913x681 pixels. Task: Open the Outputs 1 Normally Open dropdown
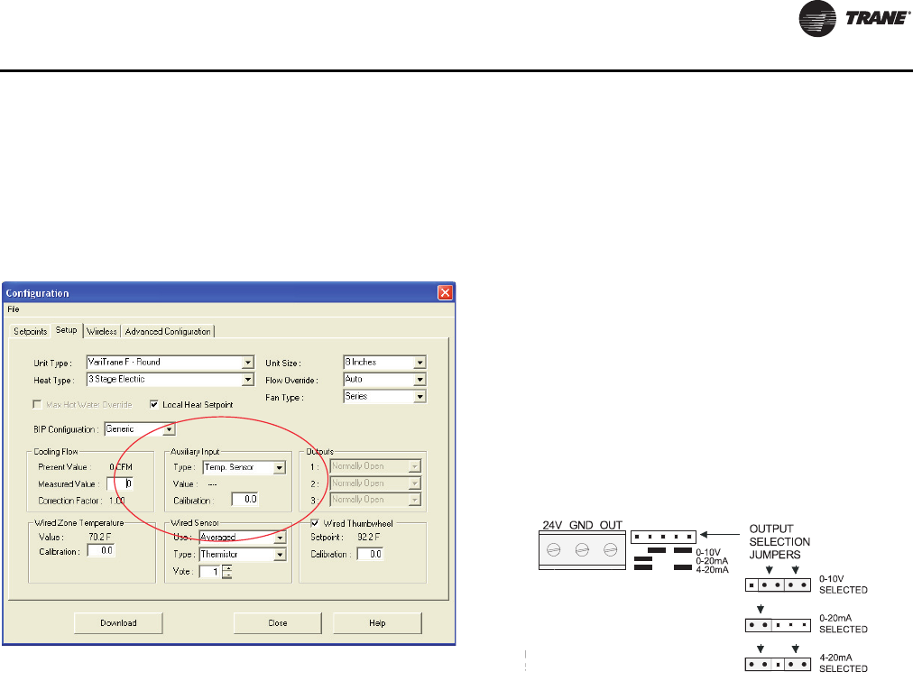[x=414, y=467]
